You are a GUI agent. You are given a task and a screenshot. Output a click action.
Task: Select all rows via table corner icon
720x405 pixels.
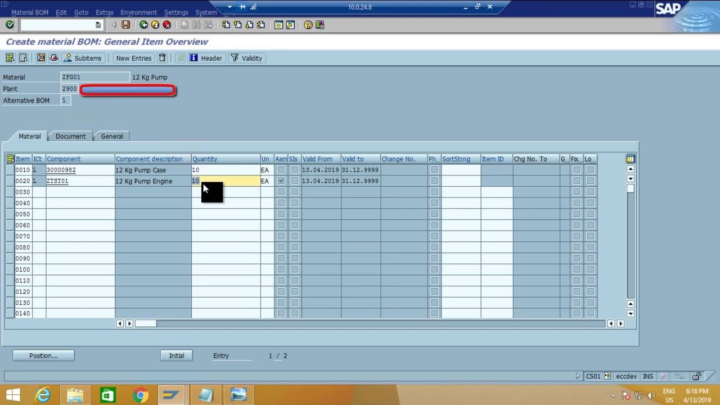tap(10, 159)
